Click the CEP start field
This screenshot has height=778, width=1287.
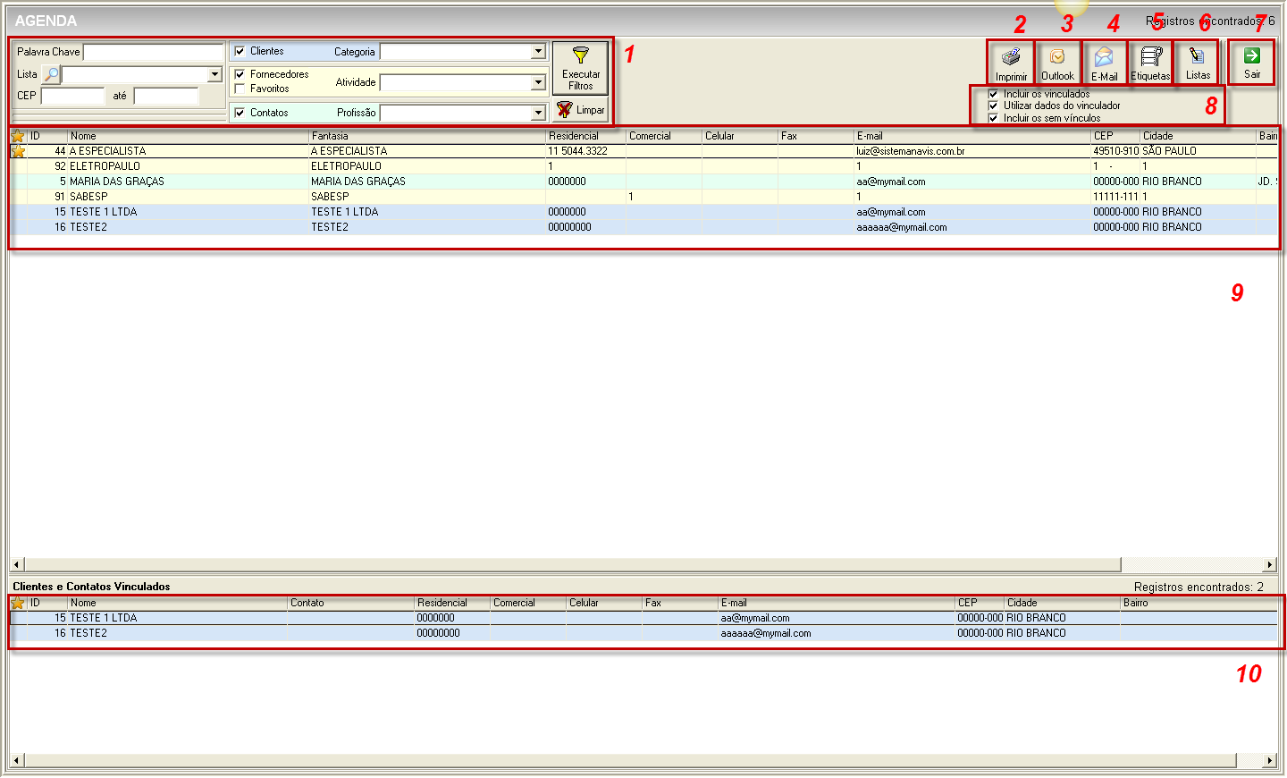coord(73,96)
